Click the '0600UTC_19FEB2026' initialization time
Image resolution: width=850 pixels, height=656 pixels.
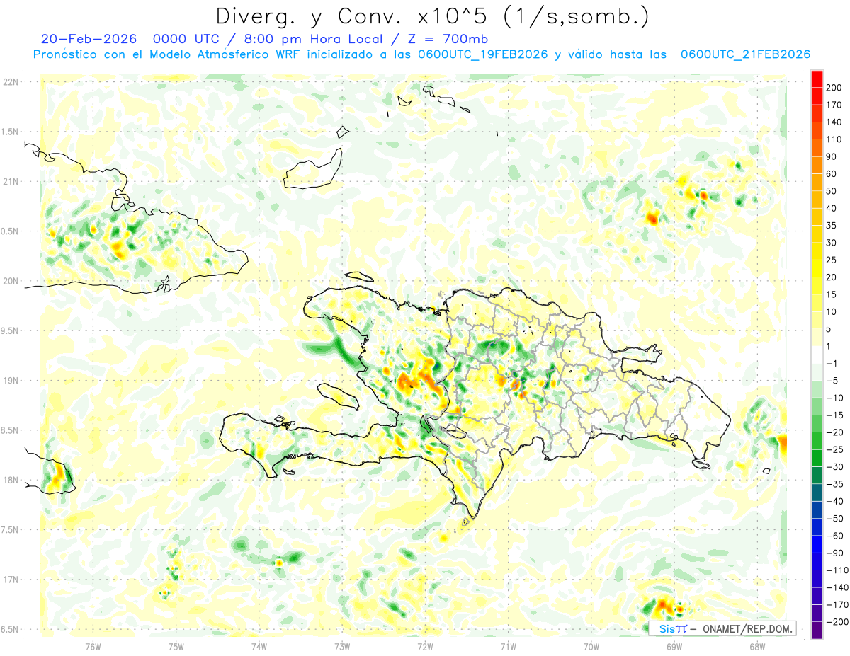482,54
